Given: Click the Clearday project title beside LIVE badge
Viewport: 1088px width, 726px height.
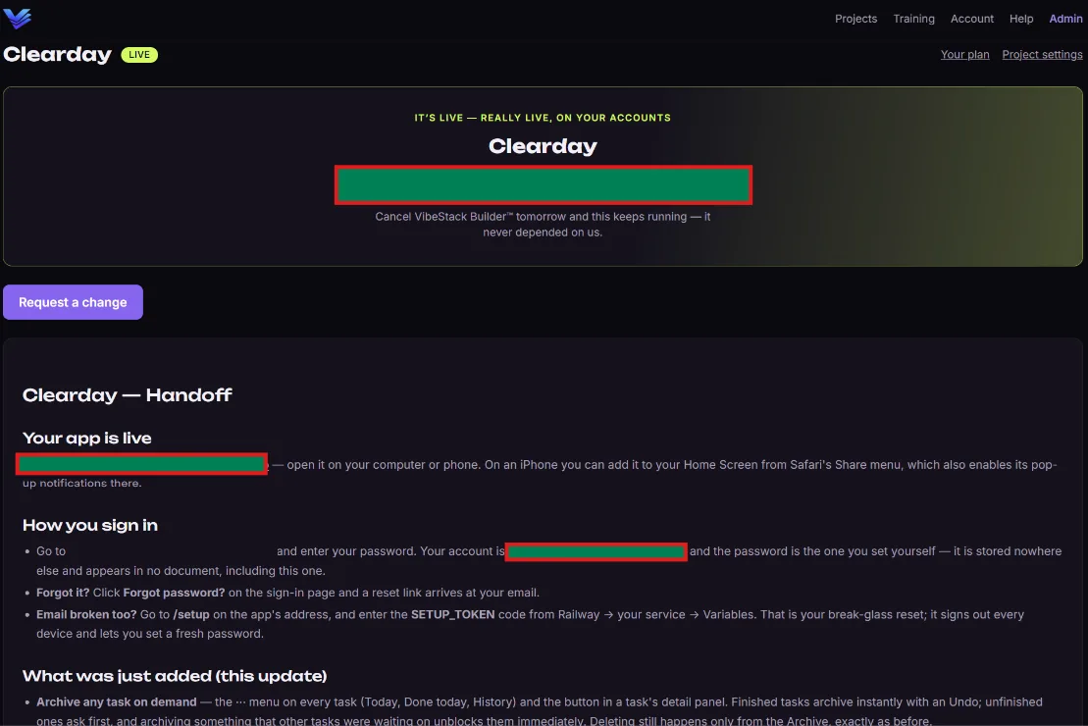Looking at the screenshot, I should (58, 54).
